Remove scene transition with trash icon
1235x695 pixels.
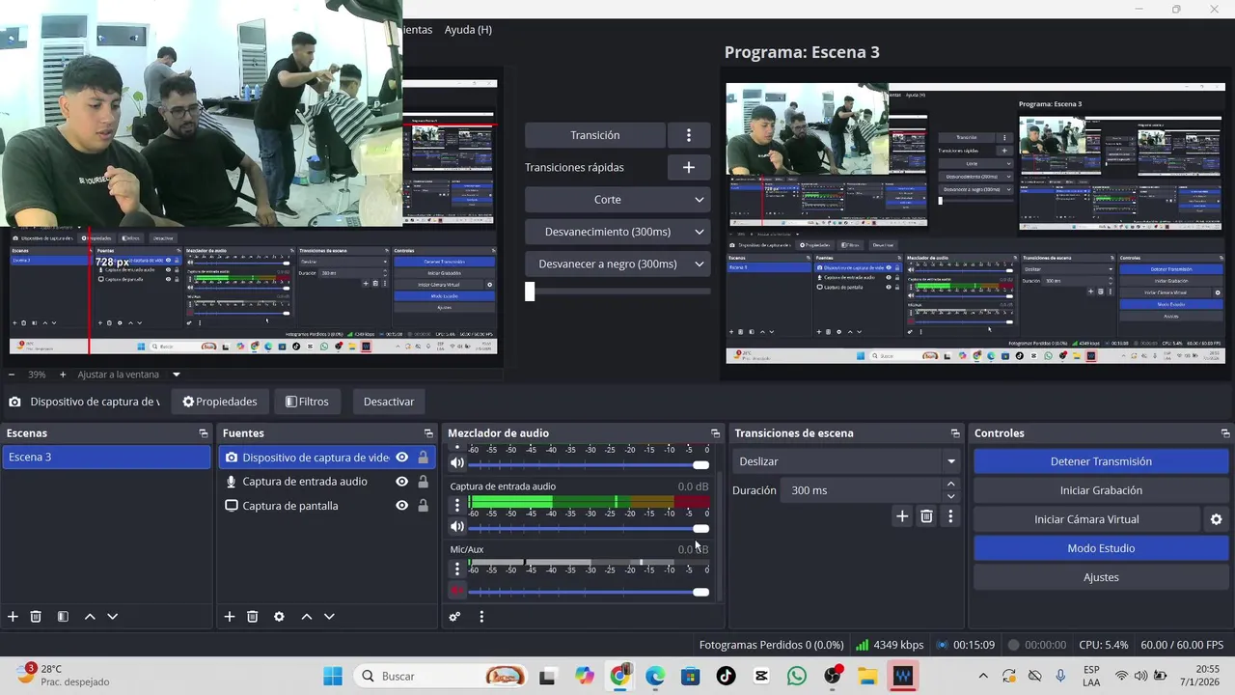click(x=926, y=516)
